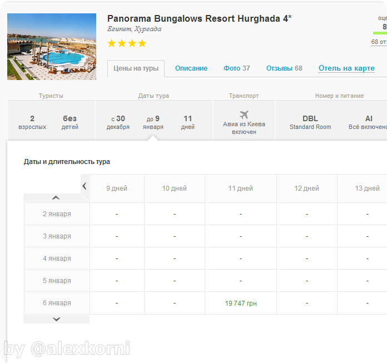387x363 pixels.
Task: Click the Туристы section label
Action: pos(51,96)
